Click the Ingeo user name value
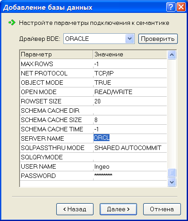188x221 pixels. [130, 166]
